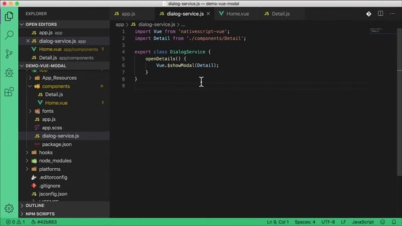402x226 pixels.
Task: Open .editorconfig in the file tree
Action: click(53, 177)
